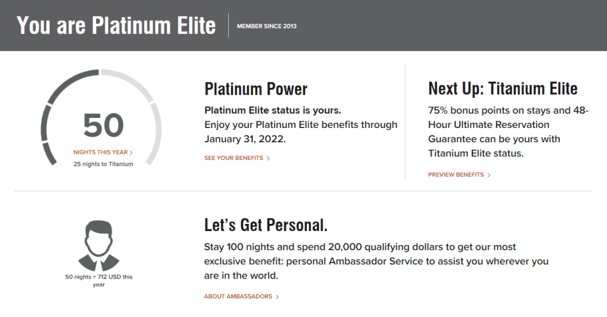Screen dimensions: 607x317
Task: Open the Nights This Year link
Action: tap(100, 152)
